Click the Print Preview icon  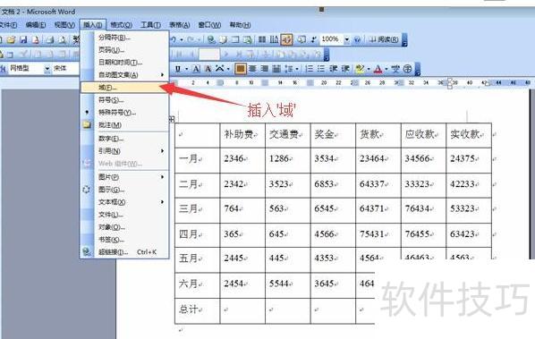[x=63, y=40]
